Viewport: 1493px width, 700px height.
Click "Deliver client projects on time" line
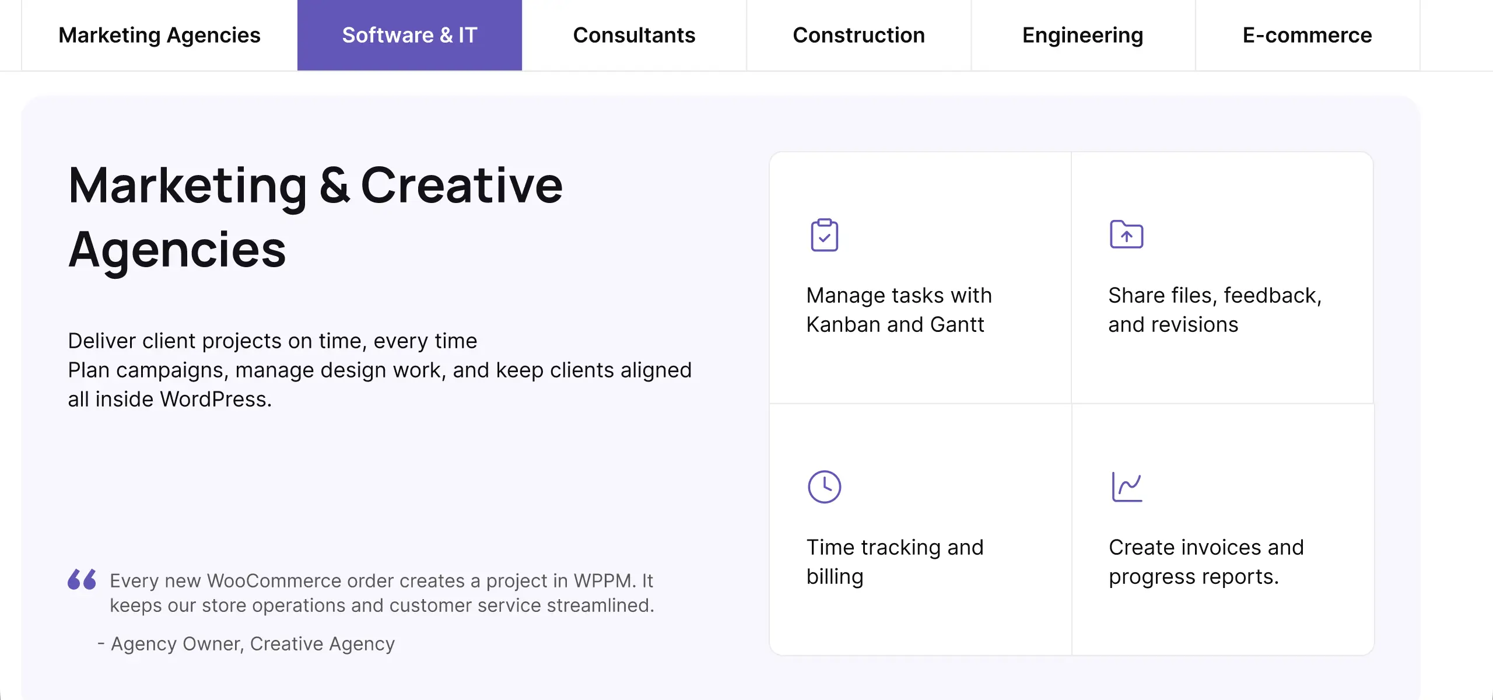272,341
